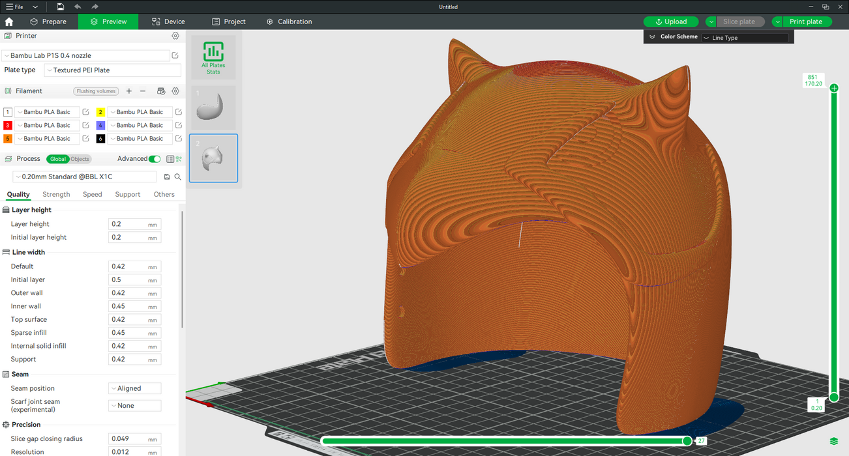Toggle the Advanced mode switch
The width and height of the screenshot is (849, 456).
pyautogui.click(x=155, y=159)
